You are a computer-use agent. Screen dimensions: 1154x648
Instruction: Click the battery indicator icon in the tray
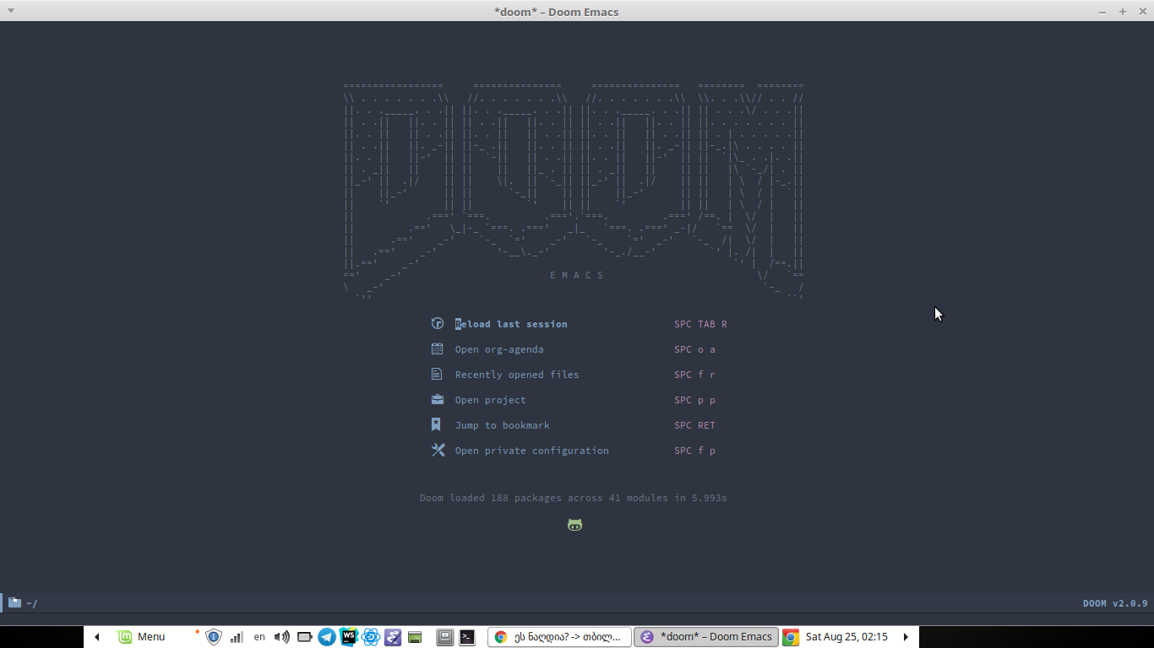click(304, 637)
